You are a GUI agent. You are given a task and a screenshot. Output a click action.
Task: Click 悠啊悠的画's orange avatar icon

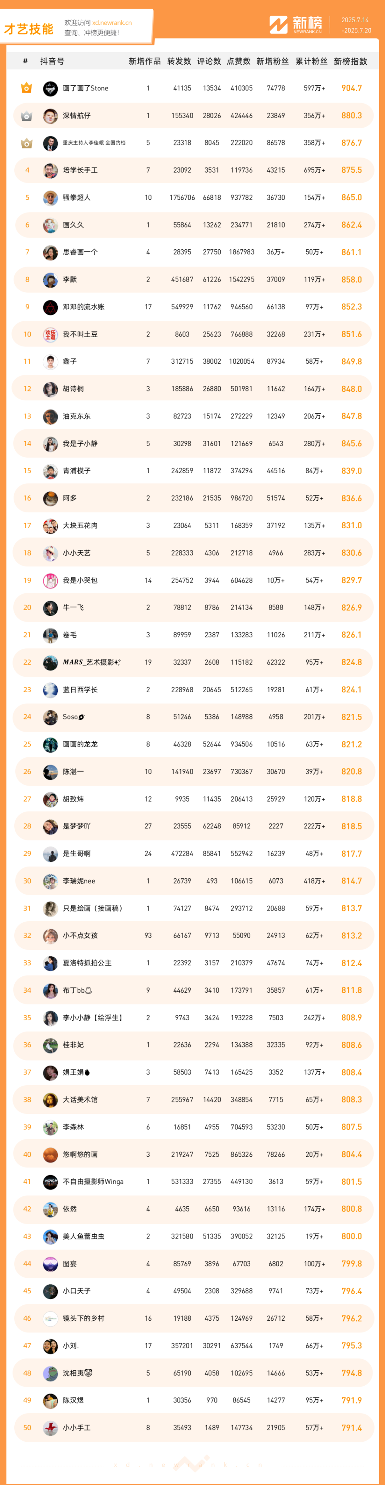(x=51, y=1155)
